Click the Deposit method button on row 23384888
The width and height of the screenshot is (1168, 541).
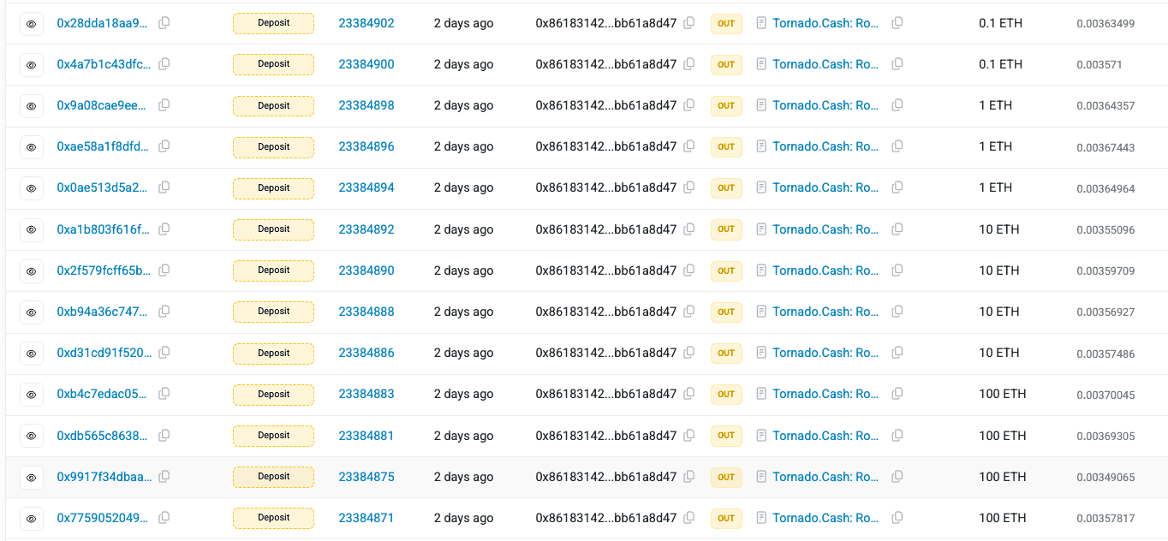(x=273, y=312)
